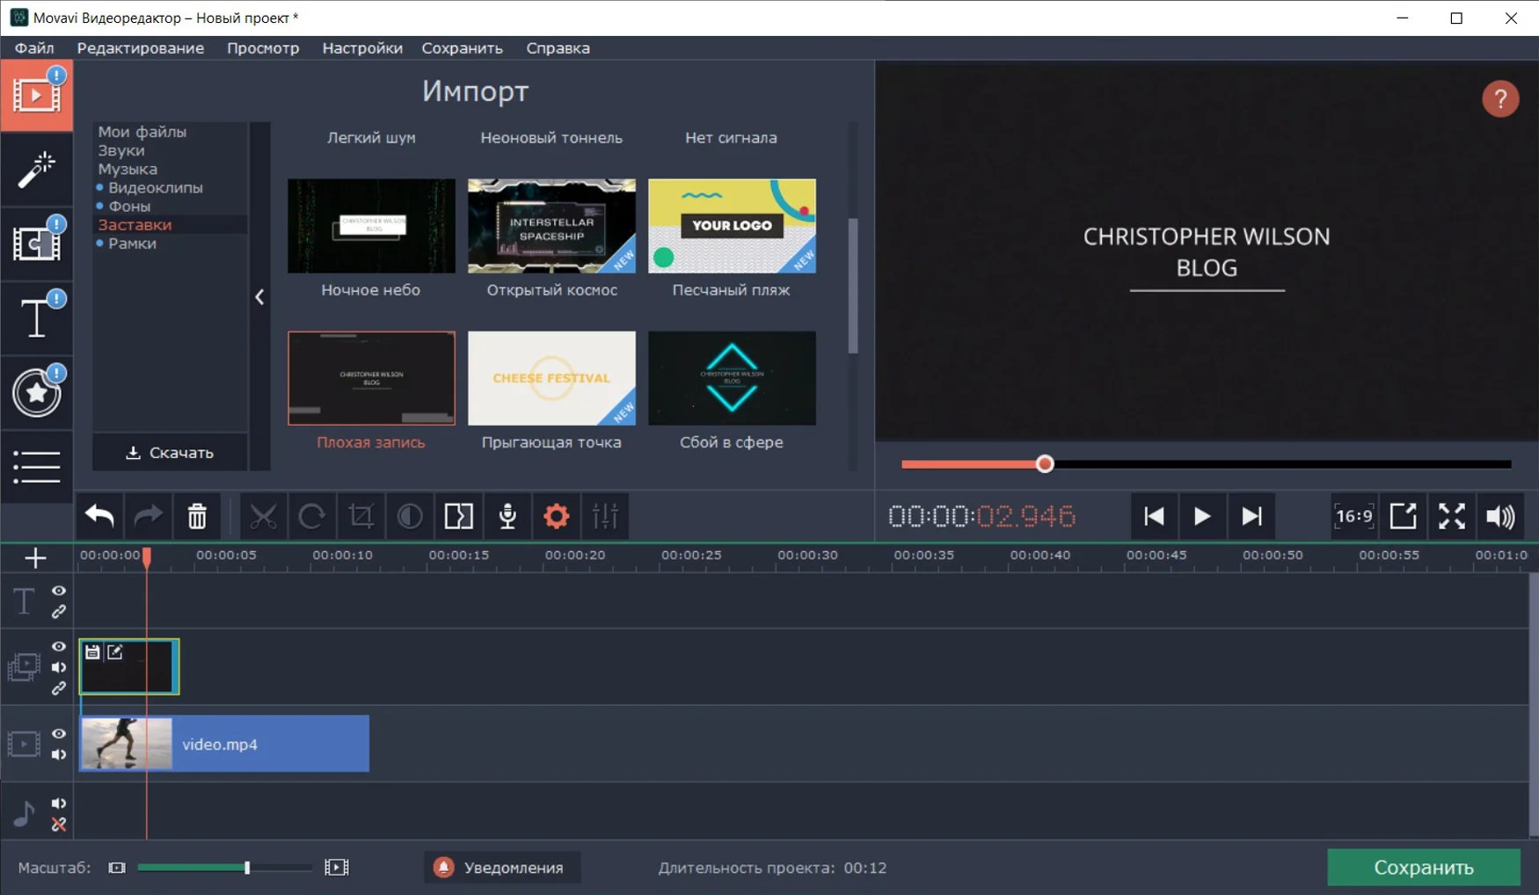This screenshot has width=1539, height=895.
Task: Open the 16:9 aspect ratio dropdown
Action: [1353, 516]
